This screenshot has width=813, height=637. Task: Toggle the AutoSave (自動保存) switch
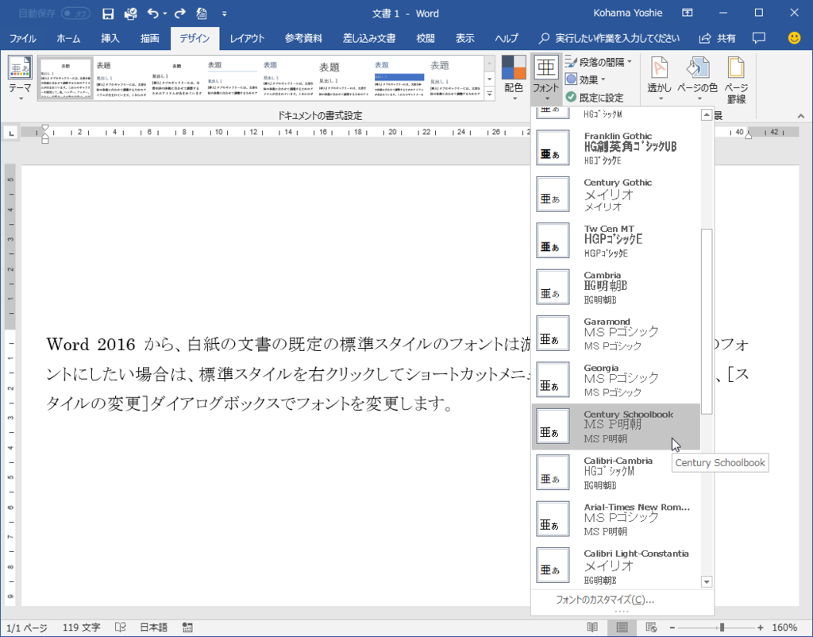pyautogui.click(x=75, y=14)
